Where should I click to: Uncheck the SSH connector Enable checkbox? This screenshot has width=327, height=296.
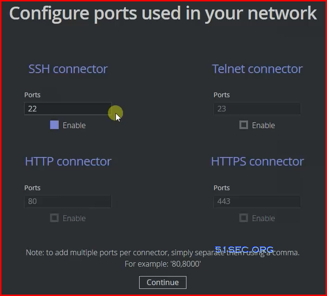[54, 125]
